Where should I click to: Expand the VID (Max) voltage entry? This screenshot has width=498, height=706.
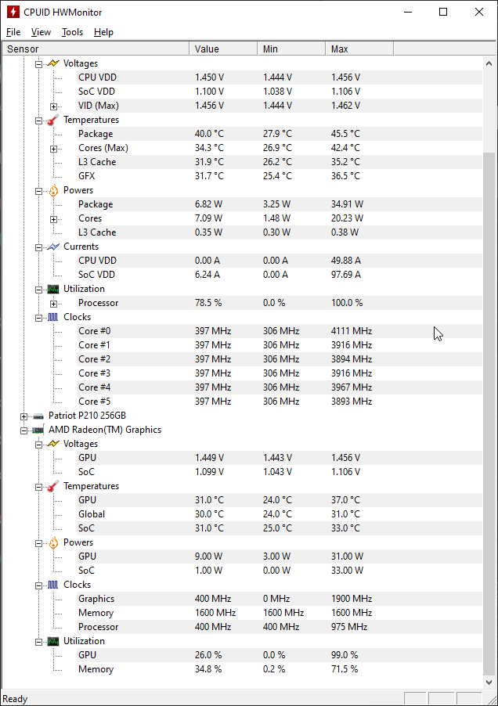tap(52, 106)
